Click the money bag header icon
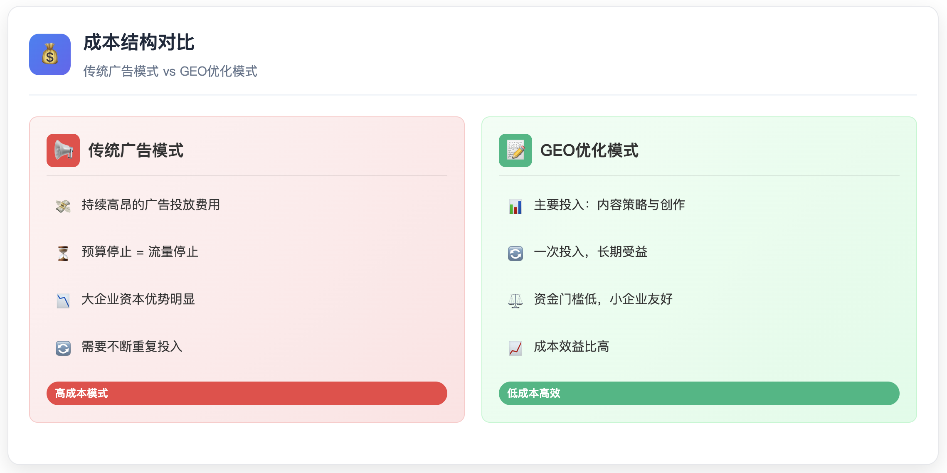 coord(50,54)
